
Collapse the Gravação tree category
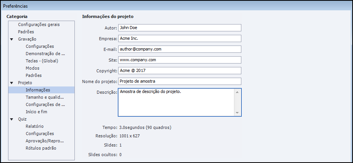tap(12, 39)
